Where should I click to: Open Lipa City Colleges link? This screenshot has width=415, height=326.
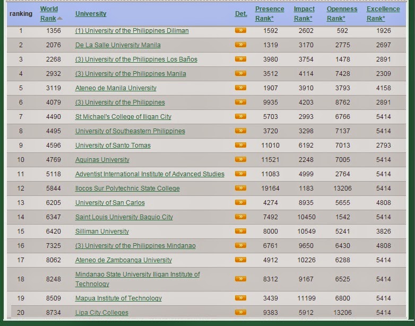click(x=102, y=313)
